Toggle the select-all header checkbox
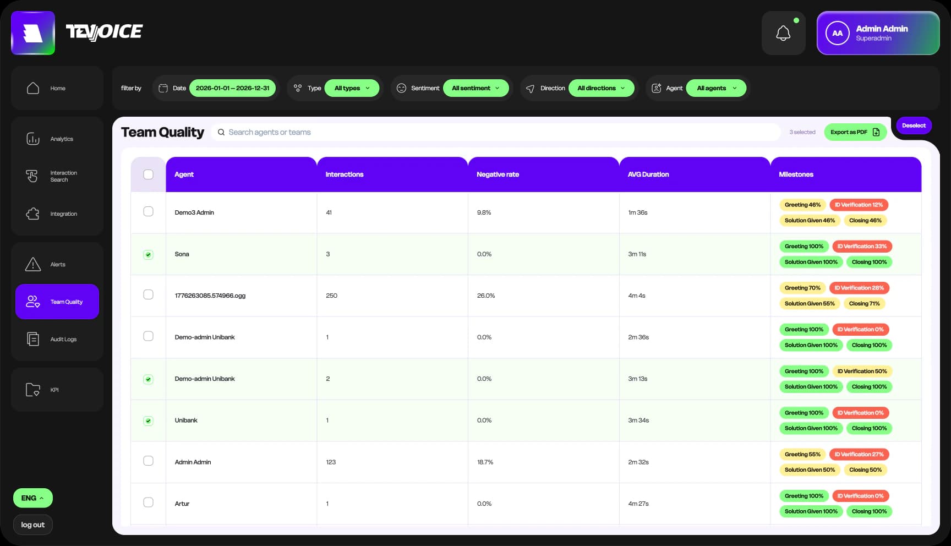 (x=148, y=174)
